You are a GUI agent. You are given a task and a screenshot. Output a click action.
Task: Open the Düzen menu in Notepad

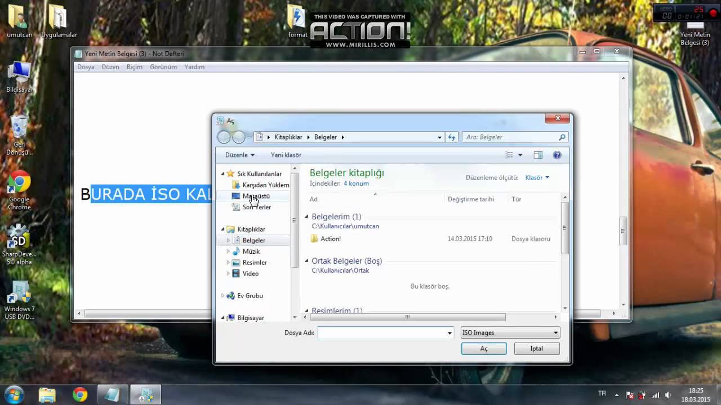(110, 67)
